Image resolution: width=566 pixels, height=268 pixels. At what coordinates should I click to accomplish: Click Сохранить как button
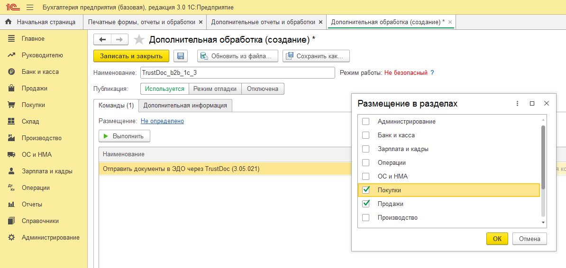tap(316, 56)
